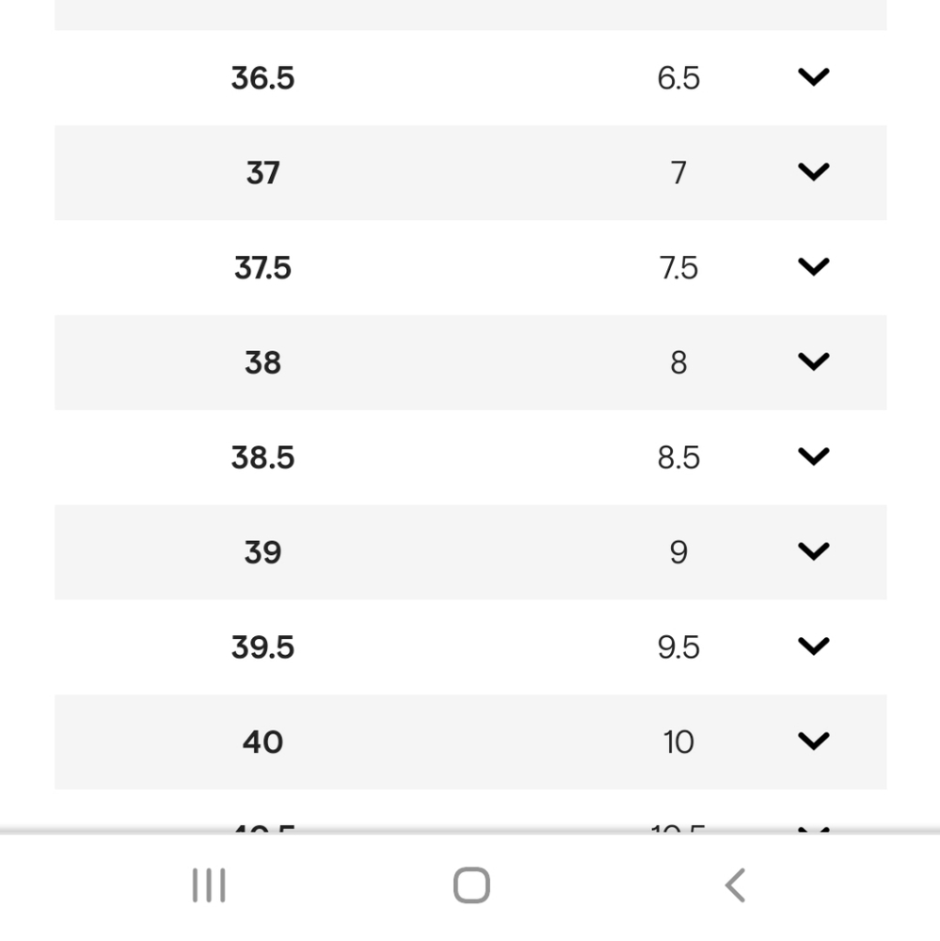
Task: Tap the Android recent apps icon
Action: (208, 885)
